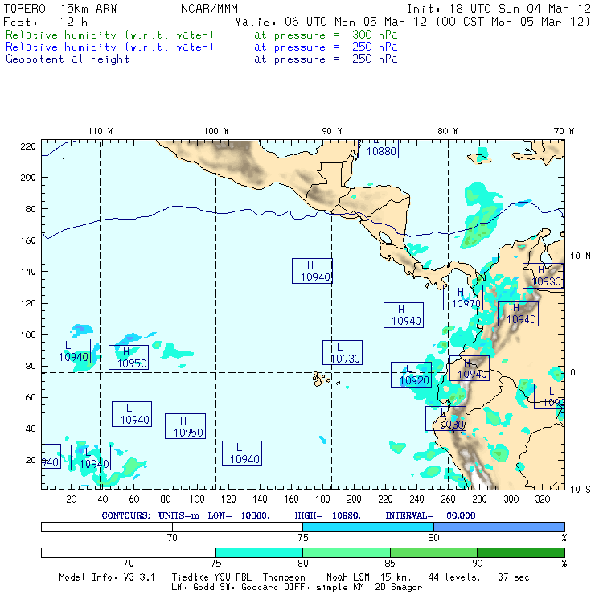Click the '70 W' longitude label
Image resolution: width=595 pixels, height=595 pixels.
click(x=564, y=131)
